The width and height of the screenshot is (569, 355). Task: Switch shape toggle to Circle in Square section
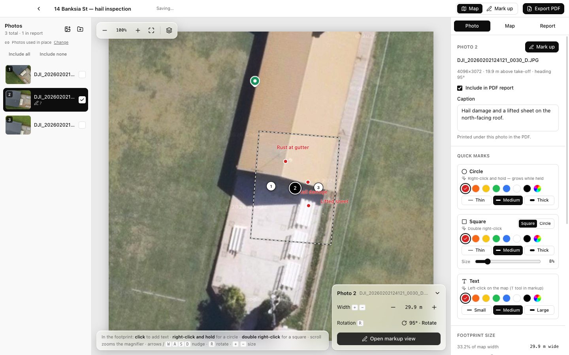tap(545, 224)
